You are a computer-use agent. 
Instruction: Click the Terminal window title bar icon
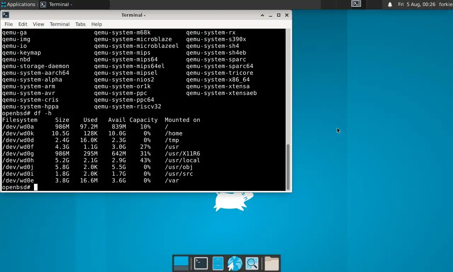(6, 15)
